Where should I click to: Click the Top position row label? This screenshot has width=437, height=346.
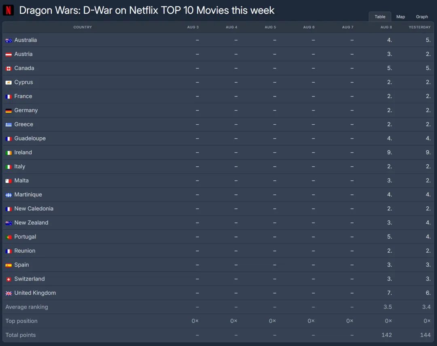pyautogui.click(x=21, y=321)
